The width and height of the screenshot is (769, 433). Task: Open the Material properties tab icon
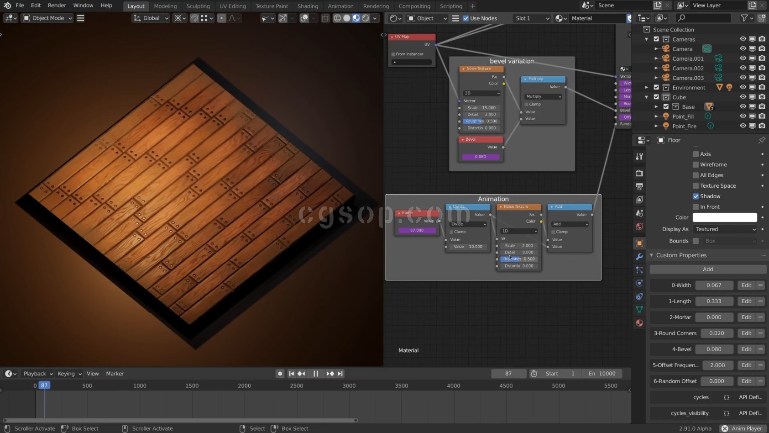(639, 323)
